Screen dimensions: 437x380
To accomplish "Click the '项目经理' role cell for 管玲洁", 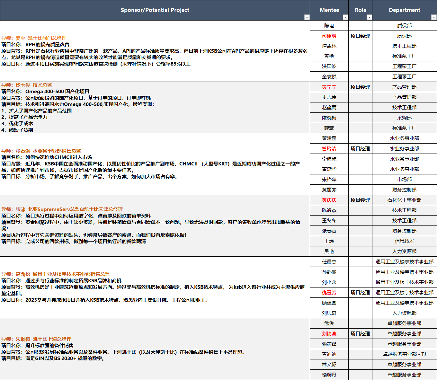I will (x=360, y=149).
